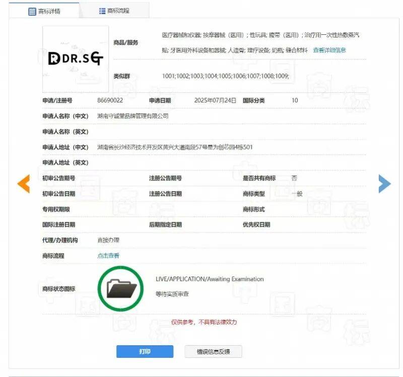Screen dimensions: 403x377
Task: Select the 类似群 label
Action: (x=122, y=76)
